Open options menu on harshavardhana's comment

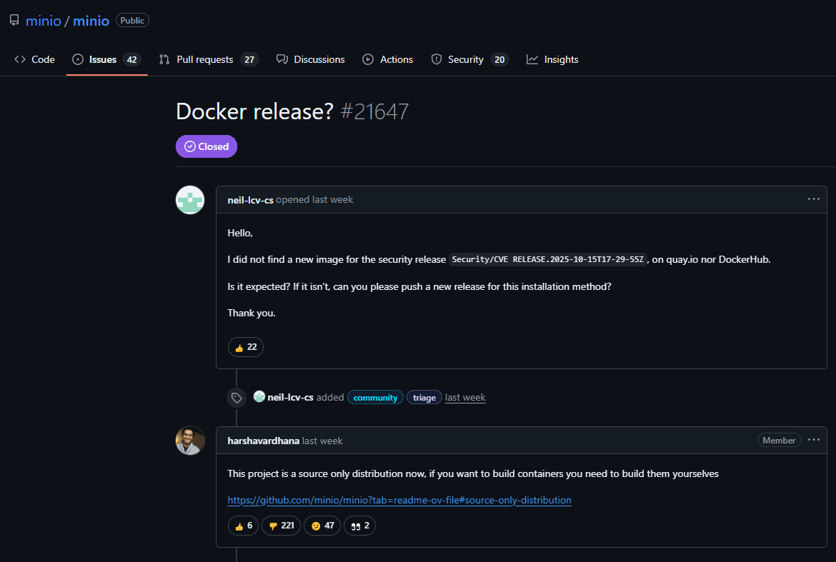(813, 440)
